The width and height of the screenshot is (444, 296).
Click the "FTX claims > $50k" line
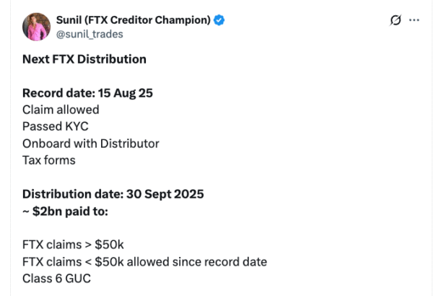click(73, 244)
